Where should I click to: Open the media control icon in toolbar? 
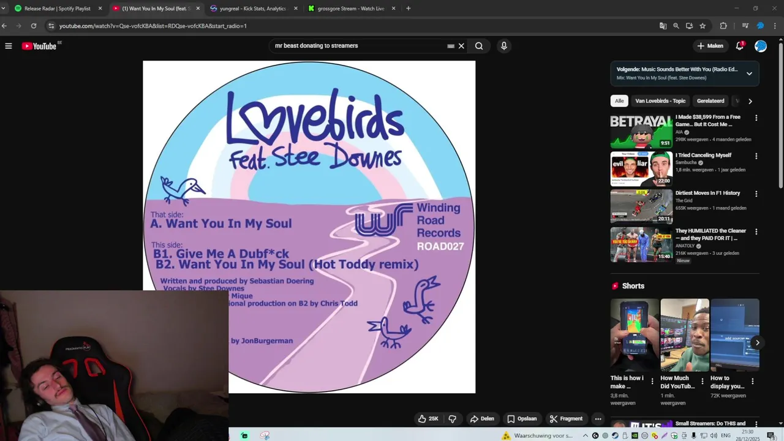(745, 26)
